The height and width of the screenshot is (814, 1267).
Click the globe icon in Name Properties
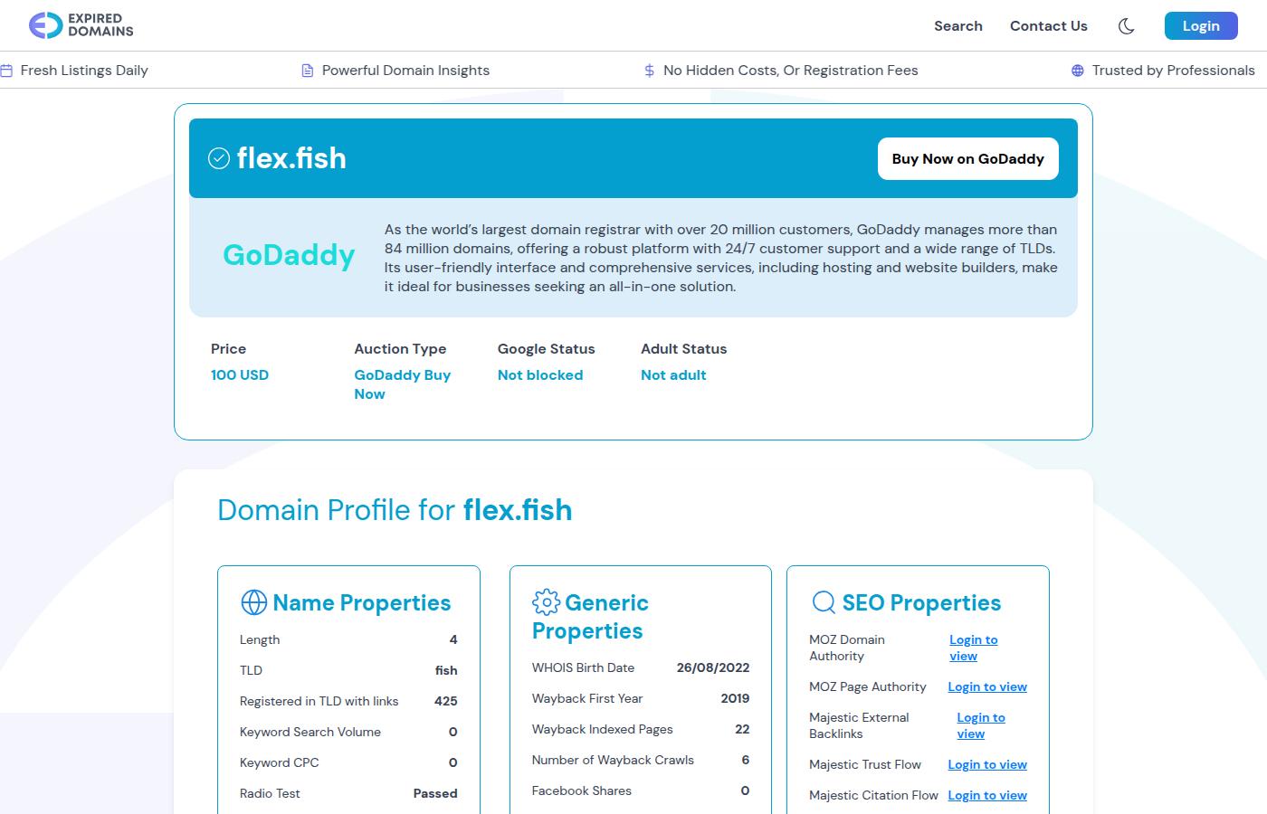[253, 602]
